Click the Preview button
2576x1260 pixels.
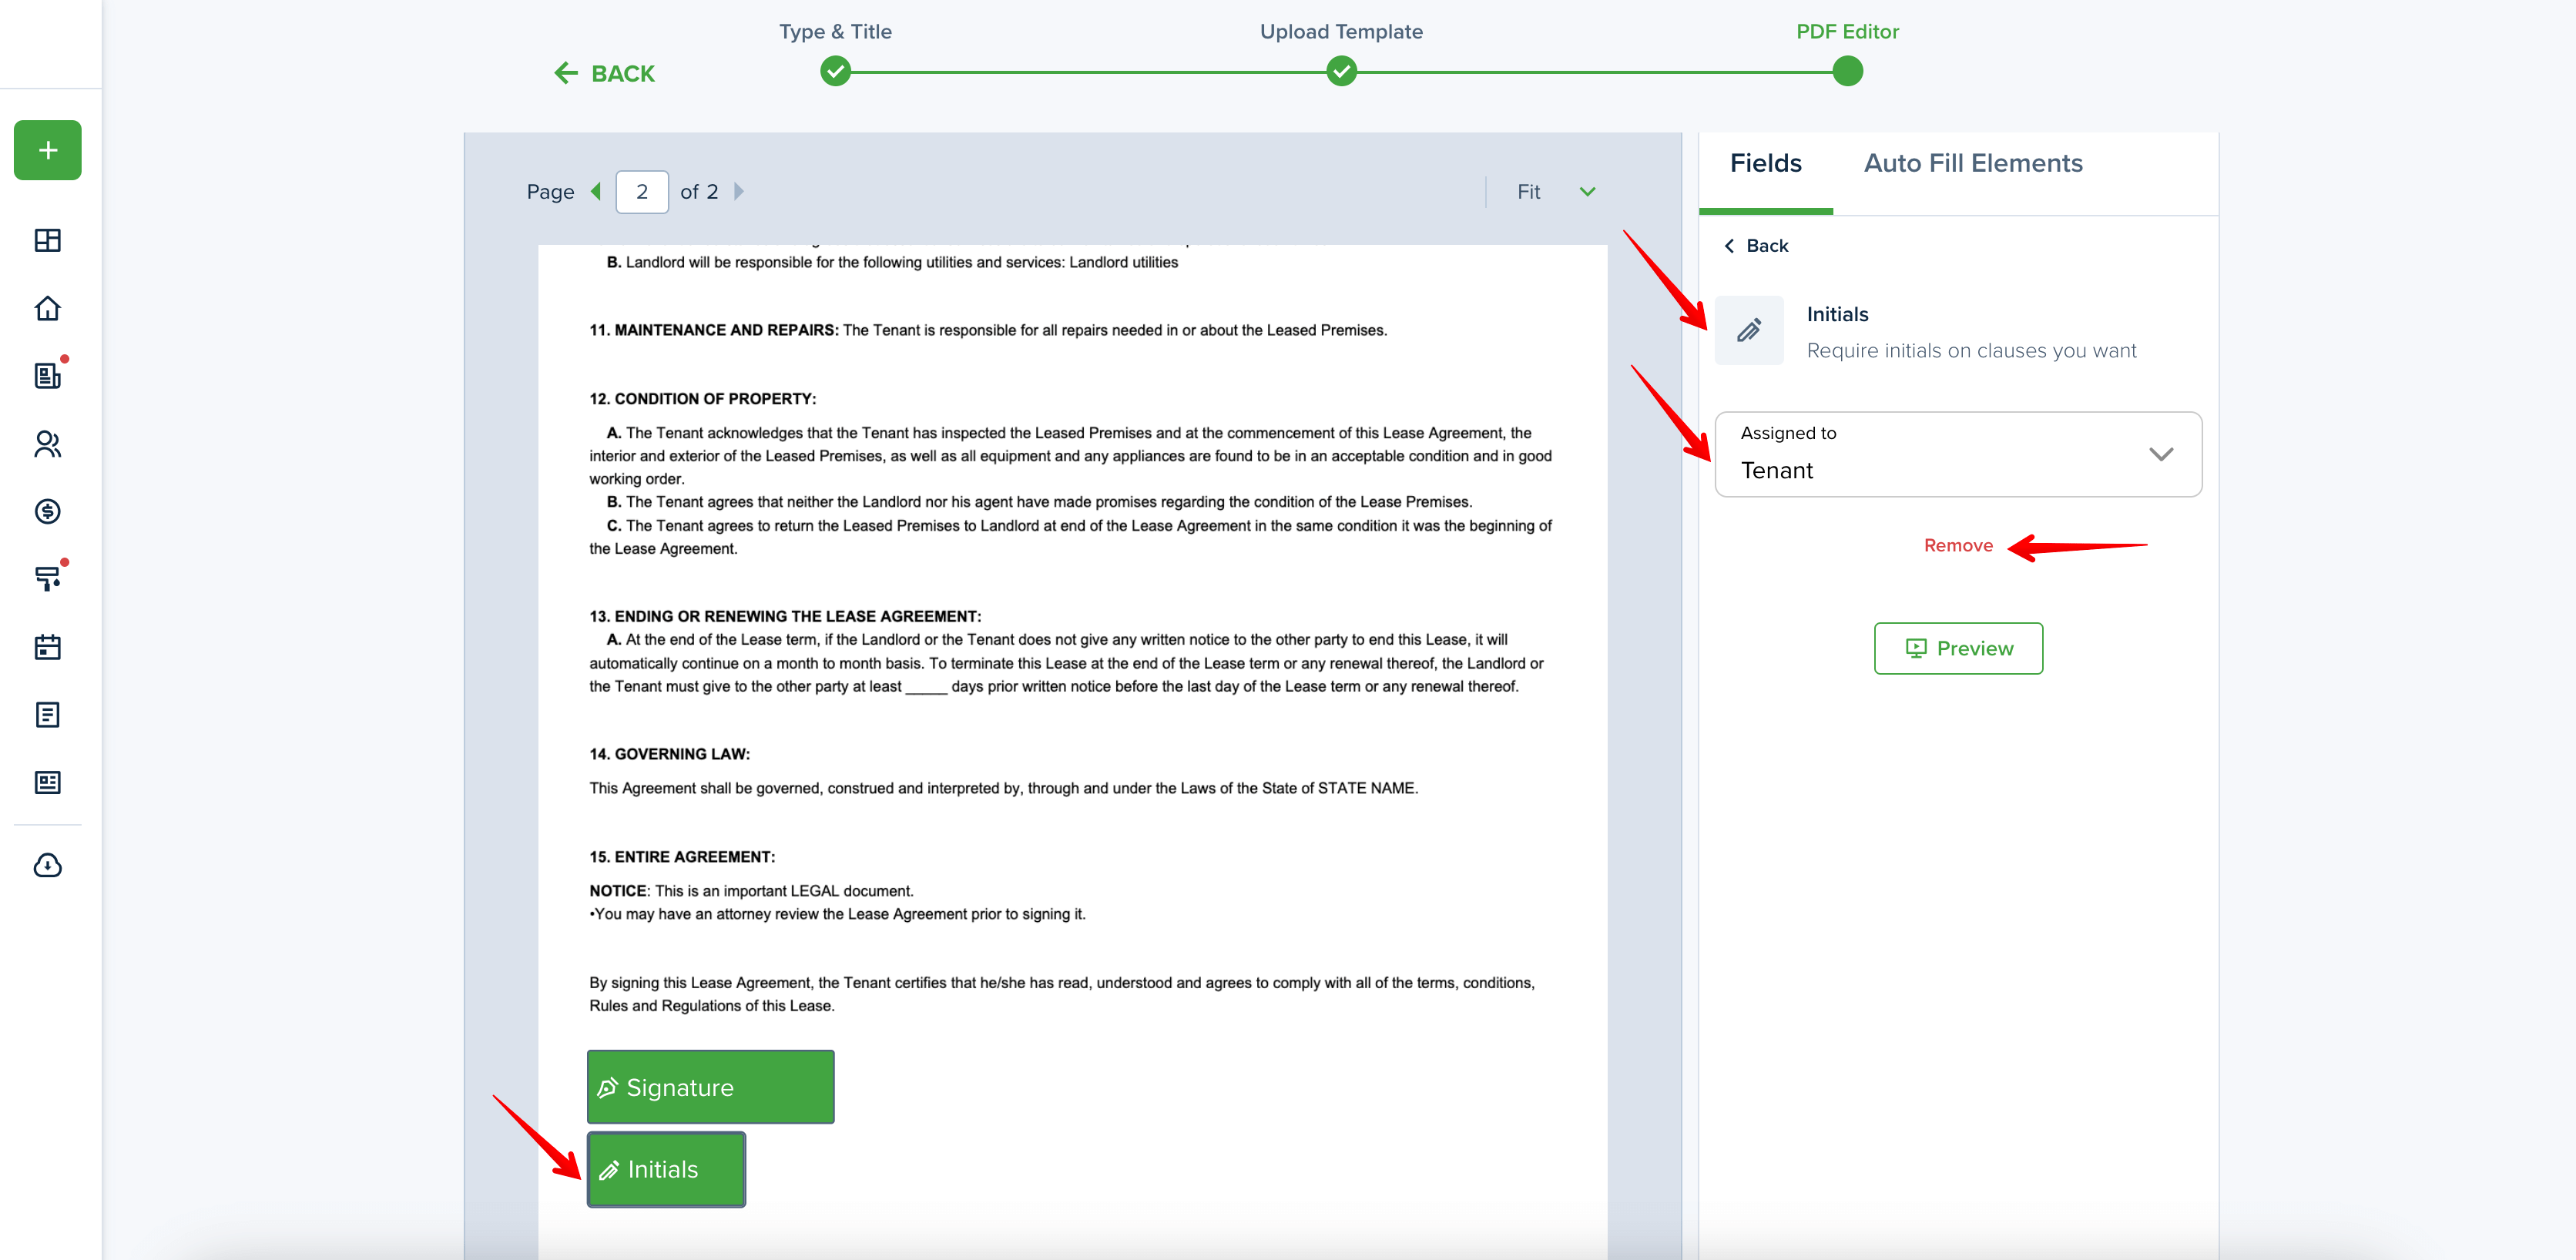click(x=1958, y=648)
